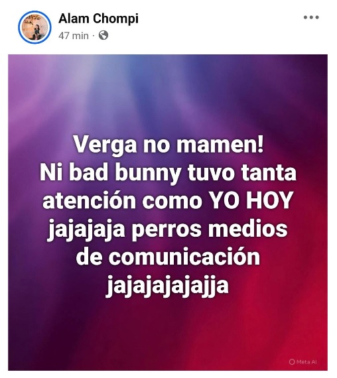Click the word 'comunicación' in the post

184,256
